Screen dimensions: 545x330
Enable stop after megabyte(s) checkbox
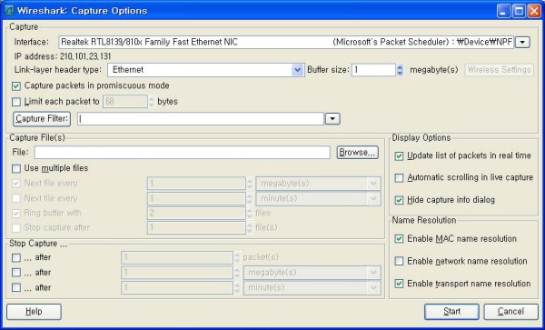pyautogui.click(x=16, y=273)
